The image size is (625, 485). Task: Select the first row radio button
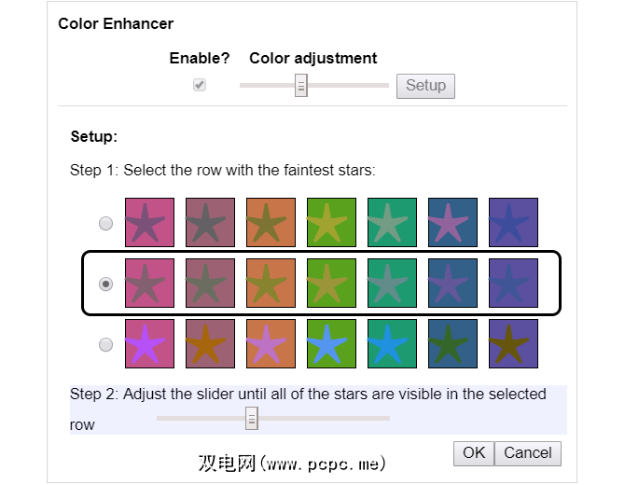(x=106, y=224)
